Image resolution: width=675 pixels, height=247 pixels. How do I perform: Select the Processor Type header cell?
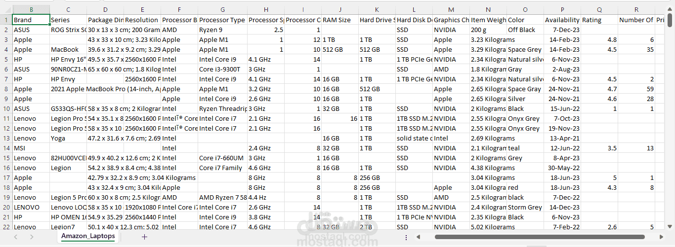coord(223,20)
